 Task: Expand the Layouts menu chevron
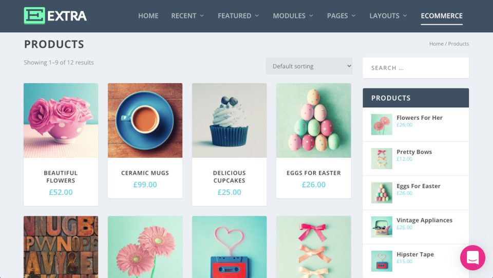[x=405, y=16]
